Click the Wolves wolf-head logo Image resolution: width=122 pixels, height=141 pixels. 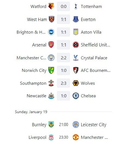pyautogui.click(x=76, y=83)
